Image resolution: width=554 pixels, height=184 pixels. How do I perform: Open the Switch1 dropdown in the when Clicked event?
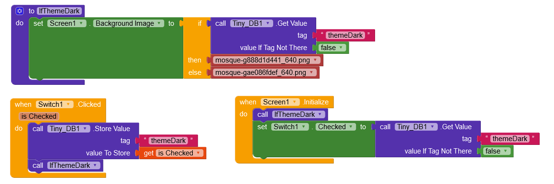pyautogui.click(x=55, y=104)
